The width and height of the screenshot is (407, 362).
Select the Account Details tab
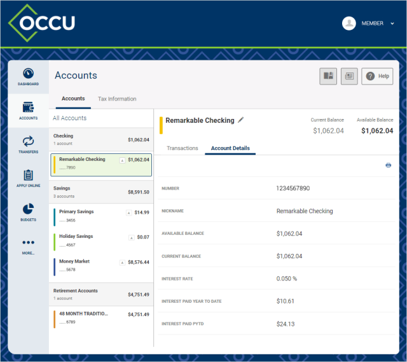(x=230, y=148)
